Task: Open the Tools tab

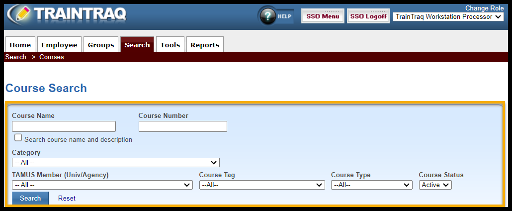Action: (x=170, y=45)
